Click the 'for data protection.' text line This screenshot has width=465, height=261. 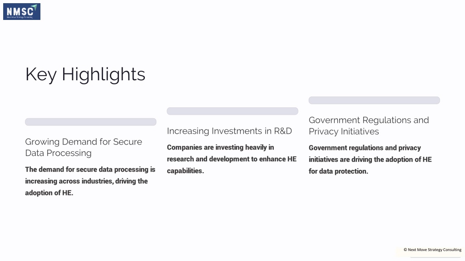pyautogui.click(x=338, y=171)
